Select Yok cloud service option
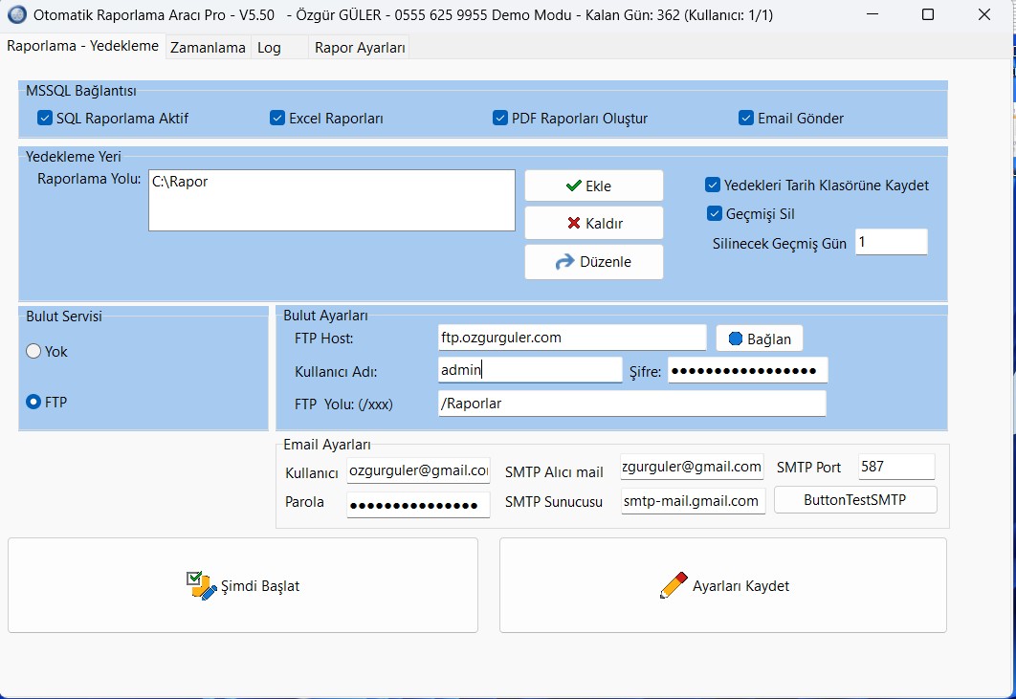This screenshot has height=699, width=1016. pos(34,352)
